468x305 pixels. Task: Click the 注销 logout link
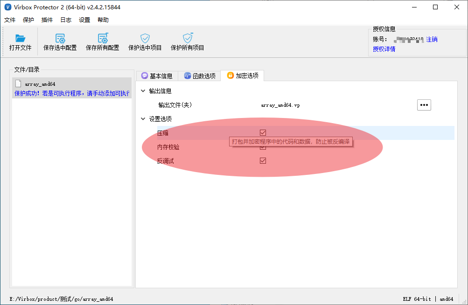(432, 39)
